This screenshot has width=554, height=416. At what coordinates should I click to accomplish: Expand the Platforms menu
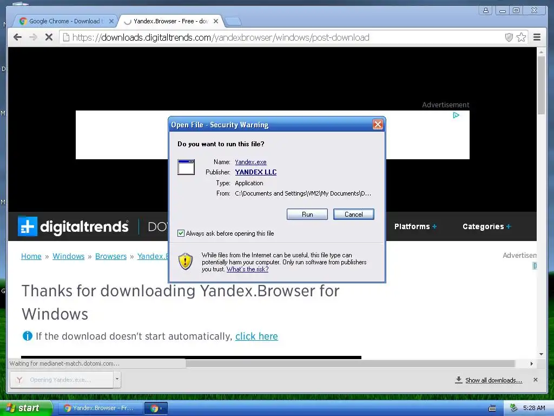pyautogui.click(x=415, y=226)
